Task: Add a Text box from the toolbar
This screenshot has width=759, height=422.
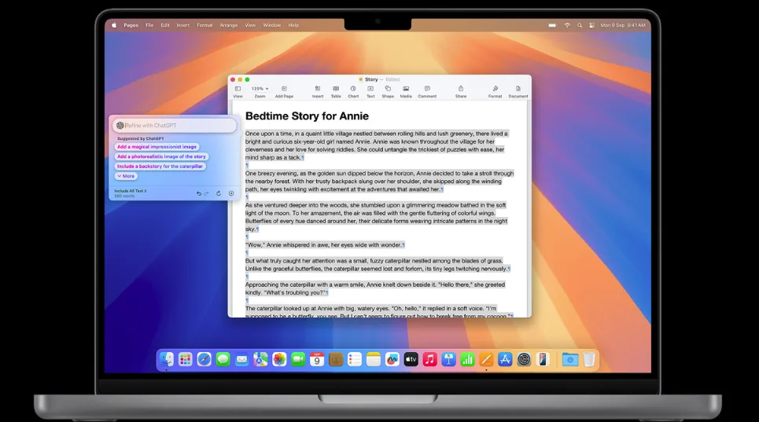Action: [370, 91]
